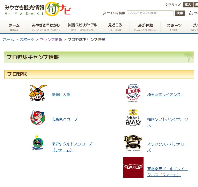Click the Saitama Seibu Lions logo
Screen dimensions: 198x187
point(133,93)
